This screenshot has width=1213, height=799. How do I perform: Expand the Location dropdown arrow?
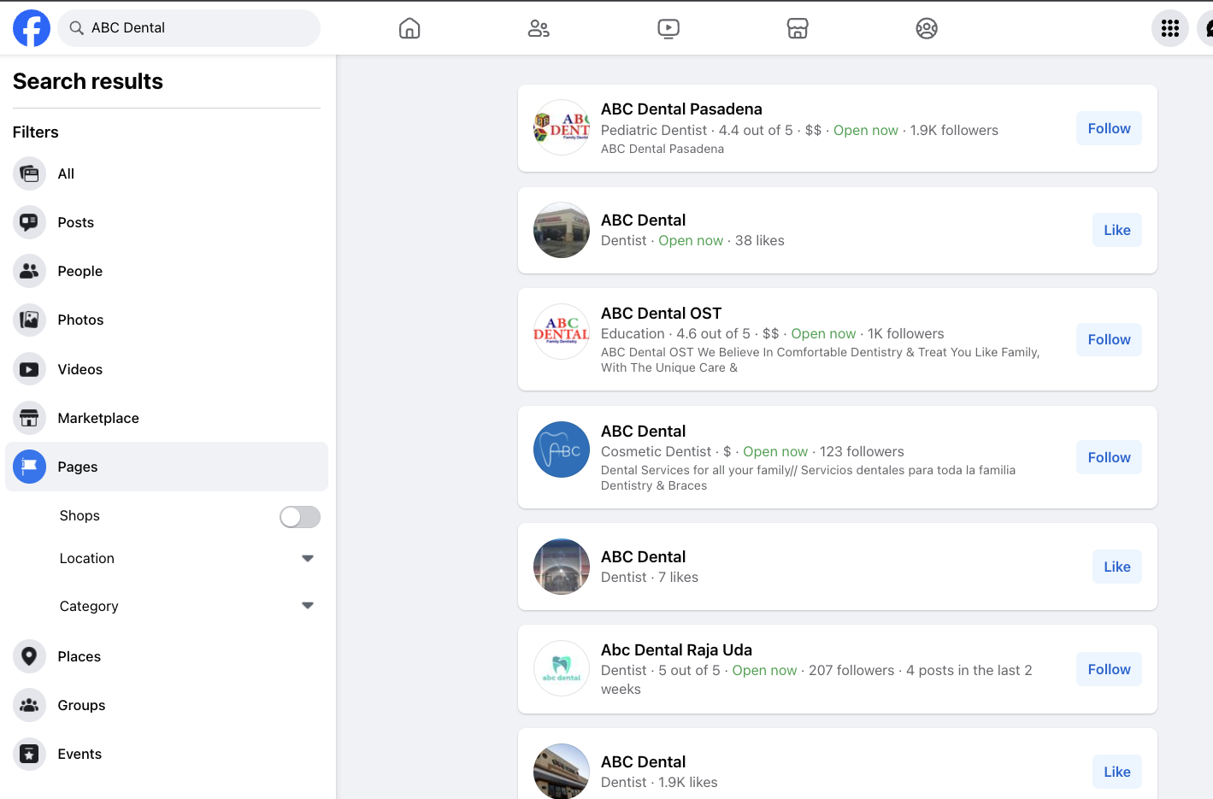point(308,558)
